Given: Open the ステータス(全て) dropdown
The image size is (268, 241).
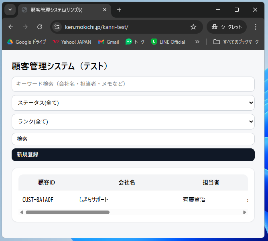Looking at the screenshot, I should (133, 103).
